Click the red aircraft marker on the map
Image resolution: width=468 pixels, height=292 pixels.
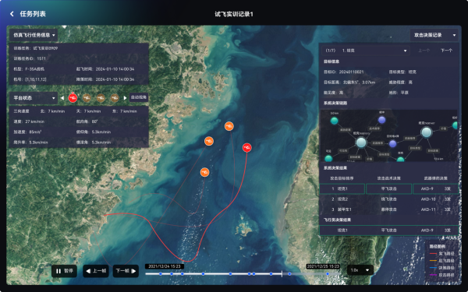pos(246,147)
